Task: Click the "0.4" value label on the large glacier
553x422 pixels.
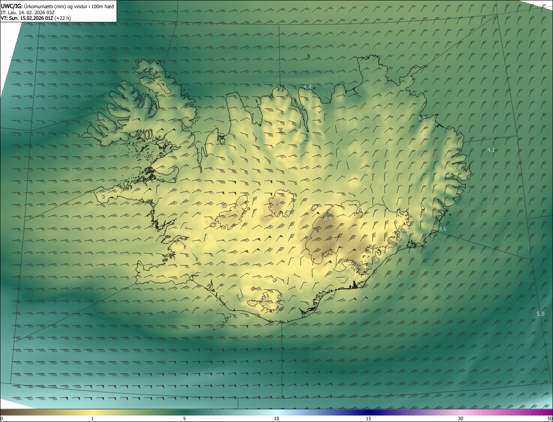Action: click(328, 218)
